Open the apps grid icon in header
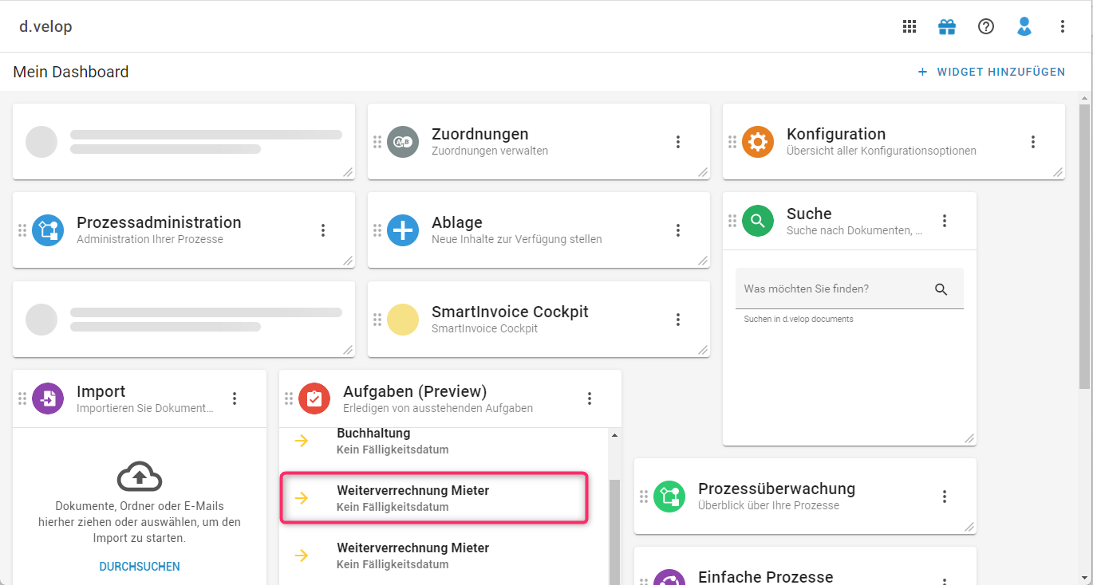 click(910, 26)
